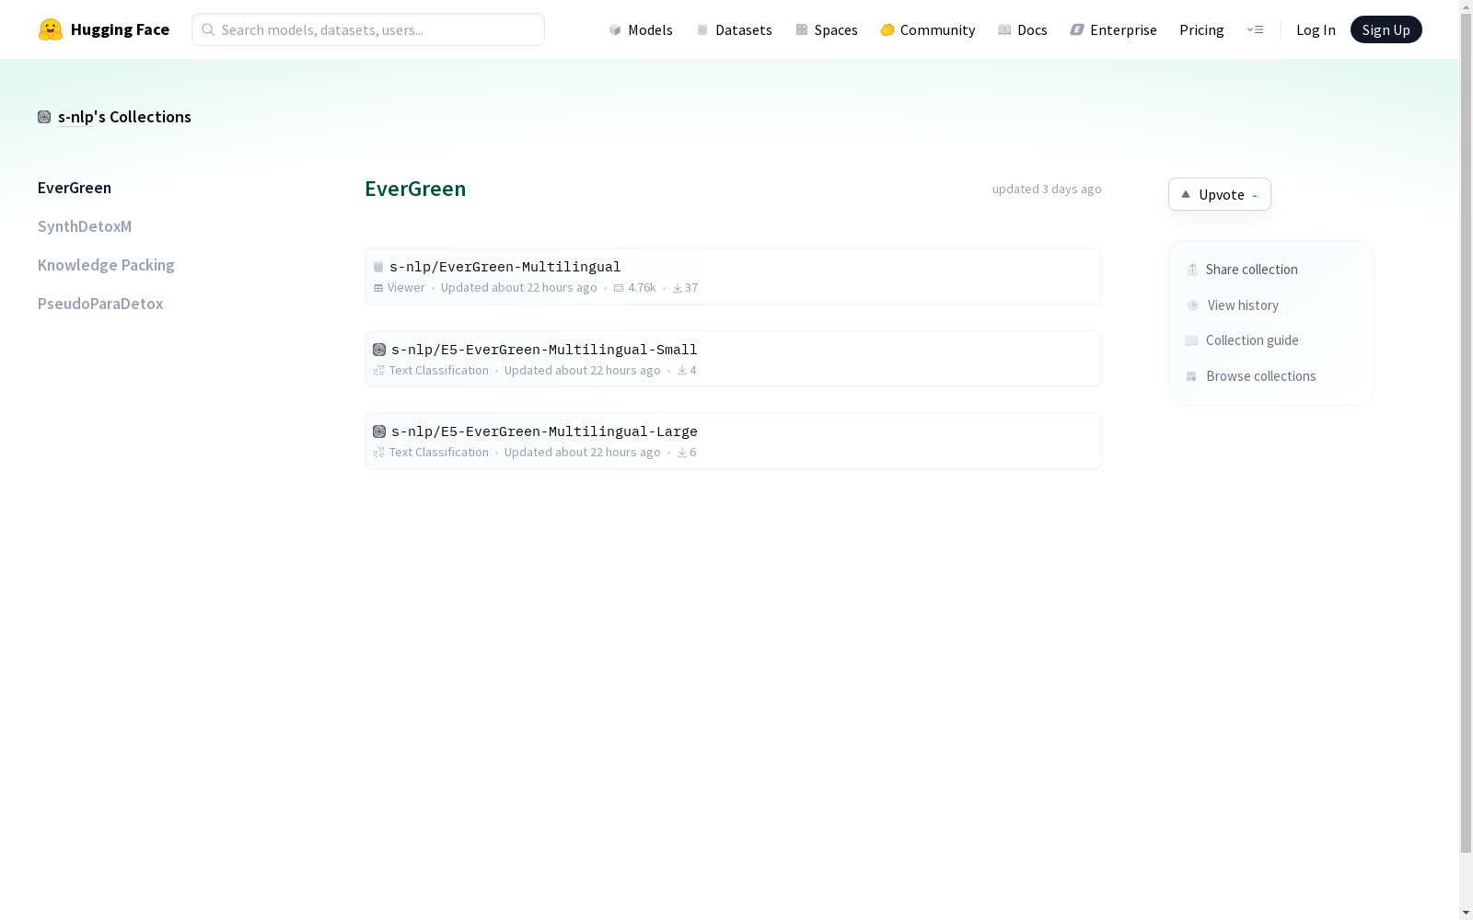Click the Hugging Face emoji logo

[51, 29]
